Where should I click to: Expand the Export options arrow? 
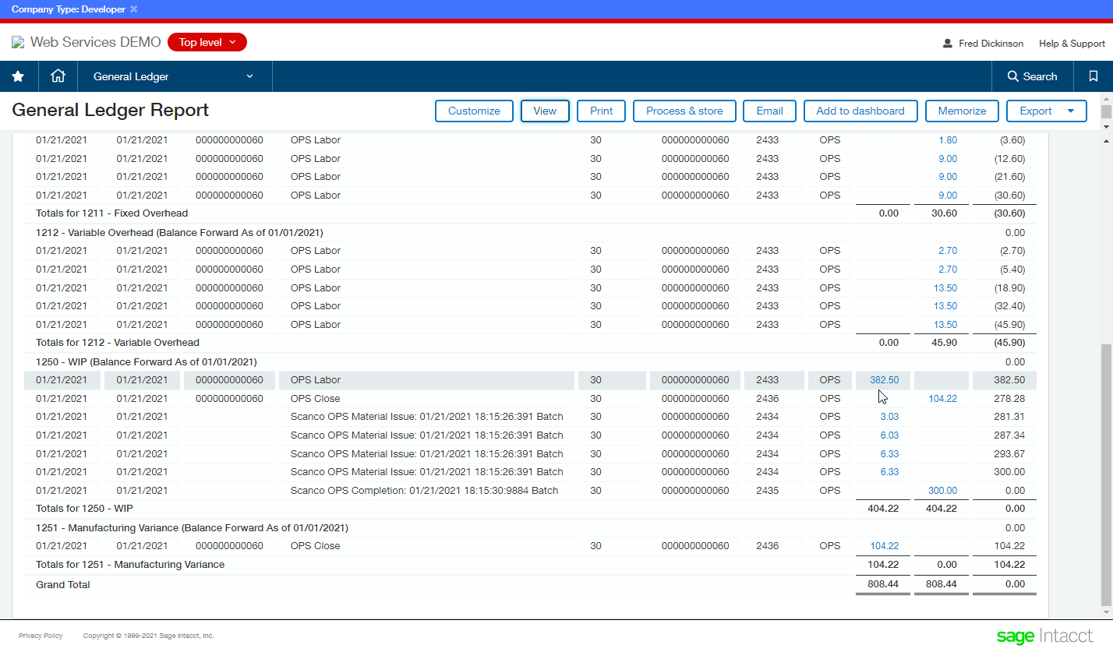pyautogui.click(x=1071, y=111)
